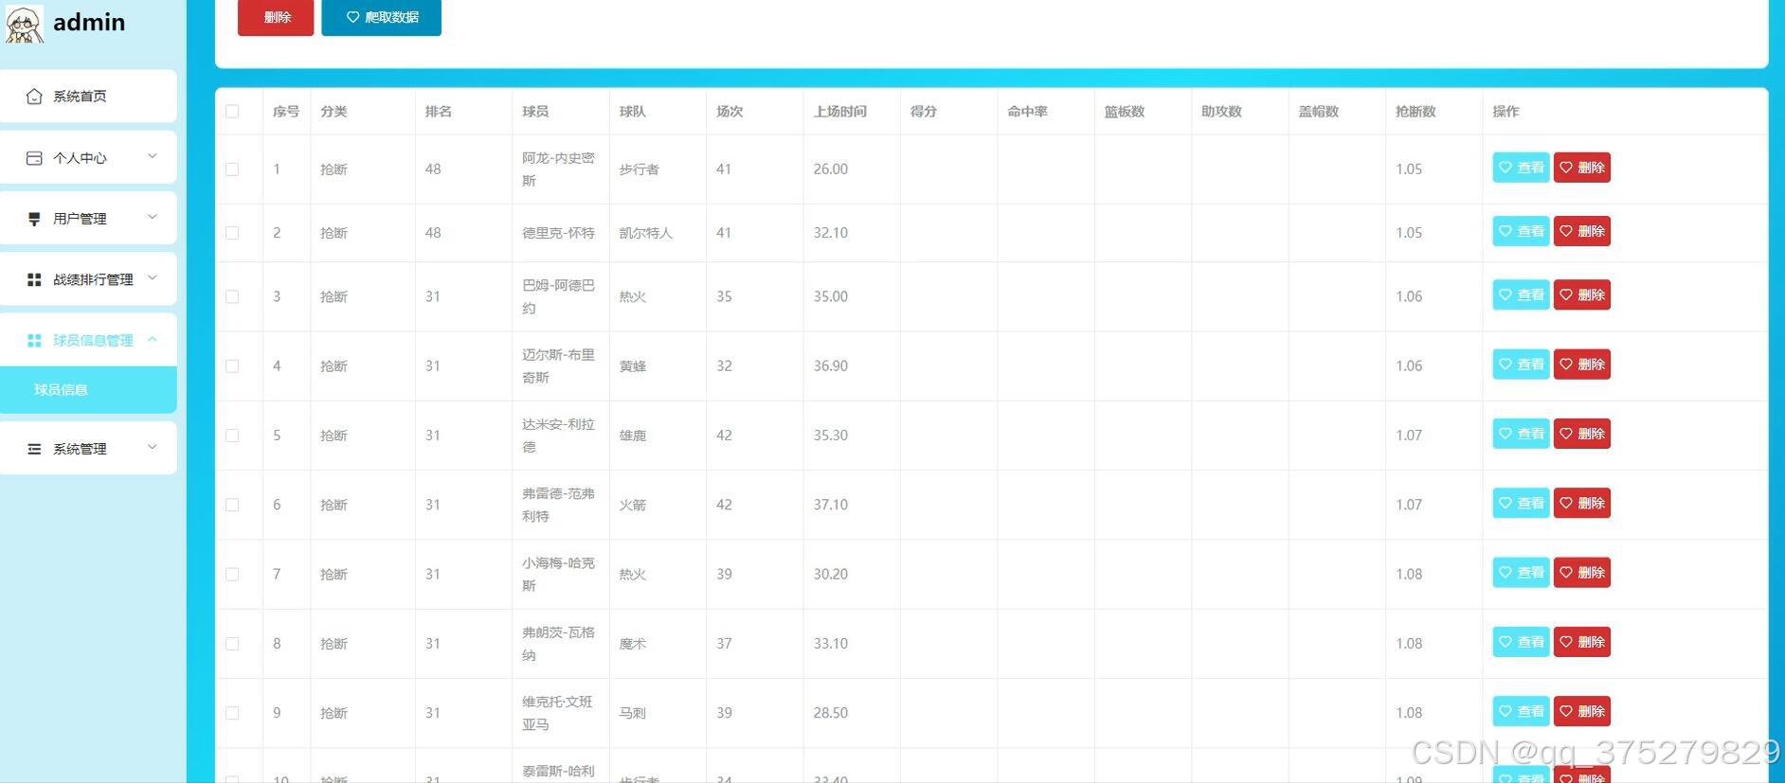The height and width of the screenshot is (783, 1785).
Task: Click 查看 for 迈尔斯-布里奇斯 row
Action: click(x=1521, y=364)
